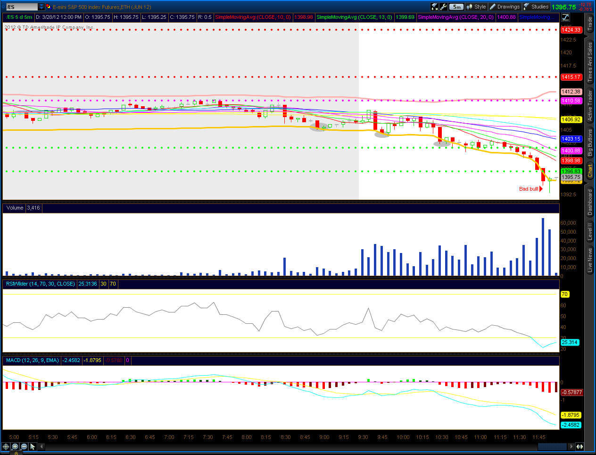Viewport: 596px width, 455px height.
Task: Click the tallest blue volume bar
Action: pos(543,247)
